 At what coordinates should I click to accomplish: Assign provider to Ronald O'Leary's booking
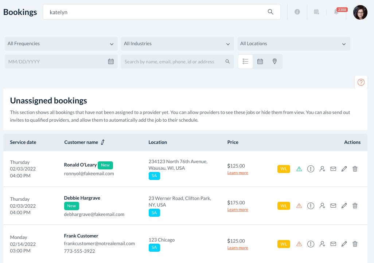click(x=322, y=169)
